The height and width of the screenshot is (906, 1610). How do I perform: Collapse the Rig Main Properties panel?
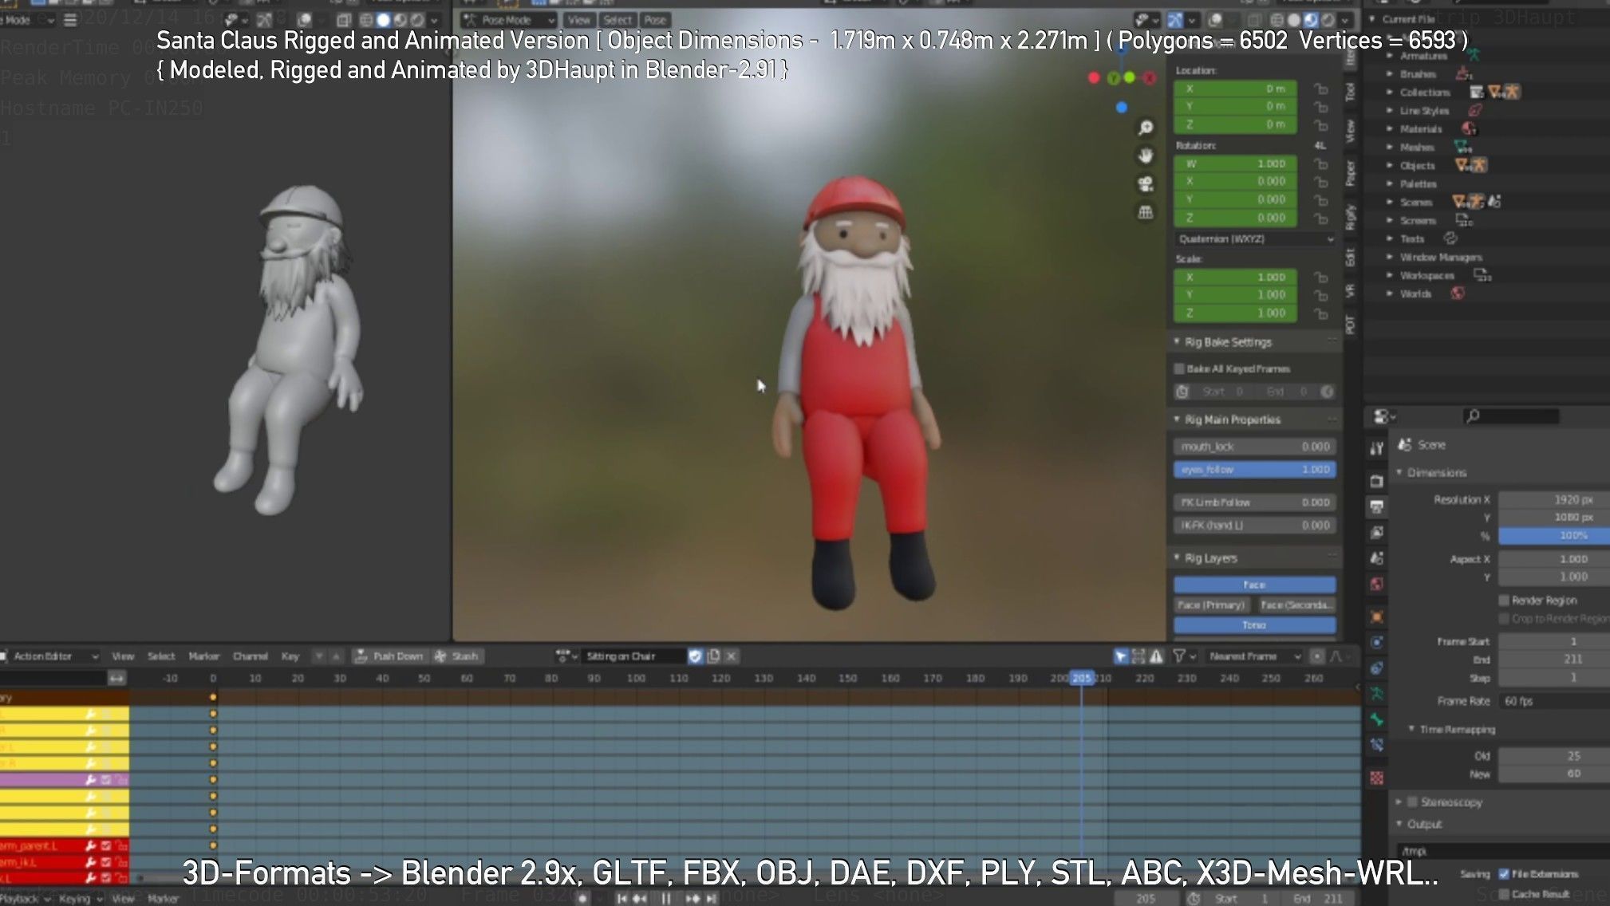[1177, 419]
